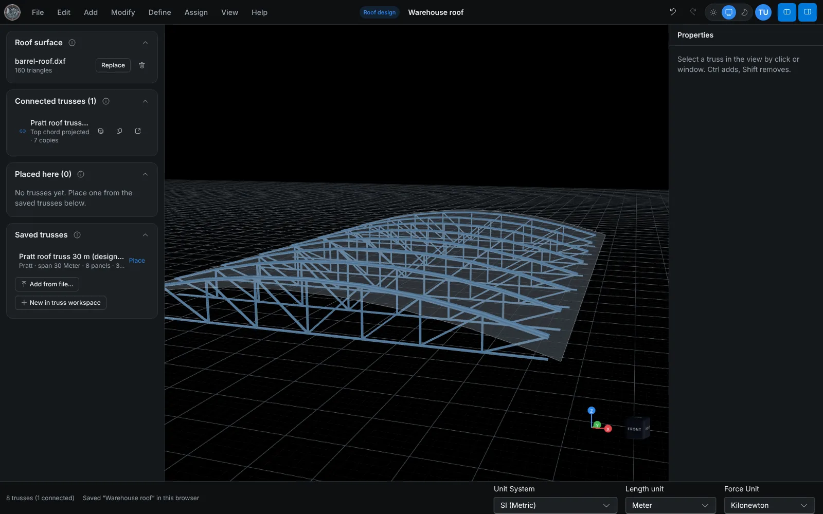
Task: Open Pratt roof truss in external workspace
Action: pyautogui.click(x=138, y=131)
